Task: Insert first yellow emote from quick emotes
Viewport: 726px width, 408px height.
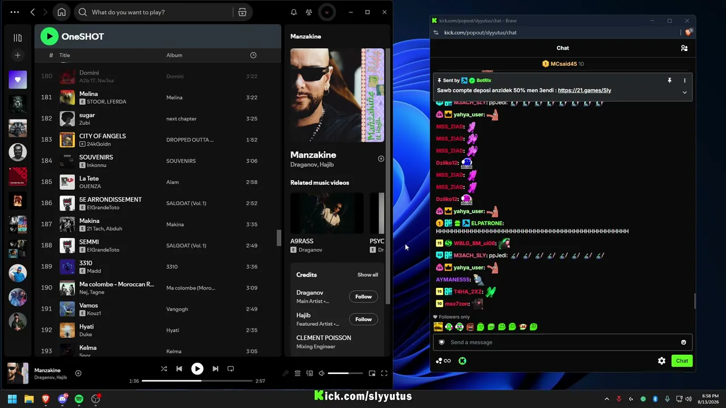Action: (438, 327)
